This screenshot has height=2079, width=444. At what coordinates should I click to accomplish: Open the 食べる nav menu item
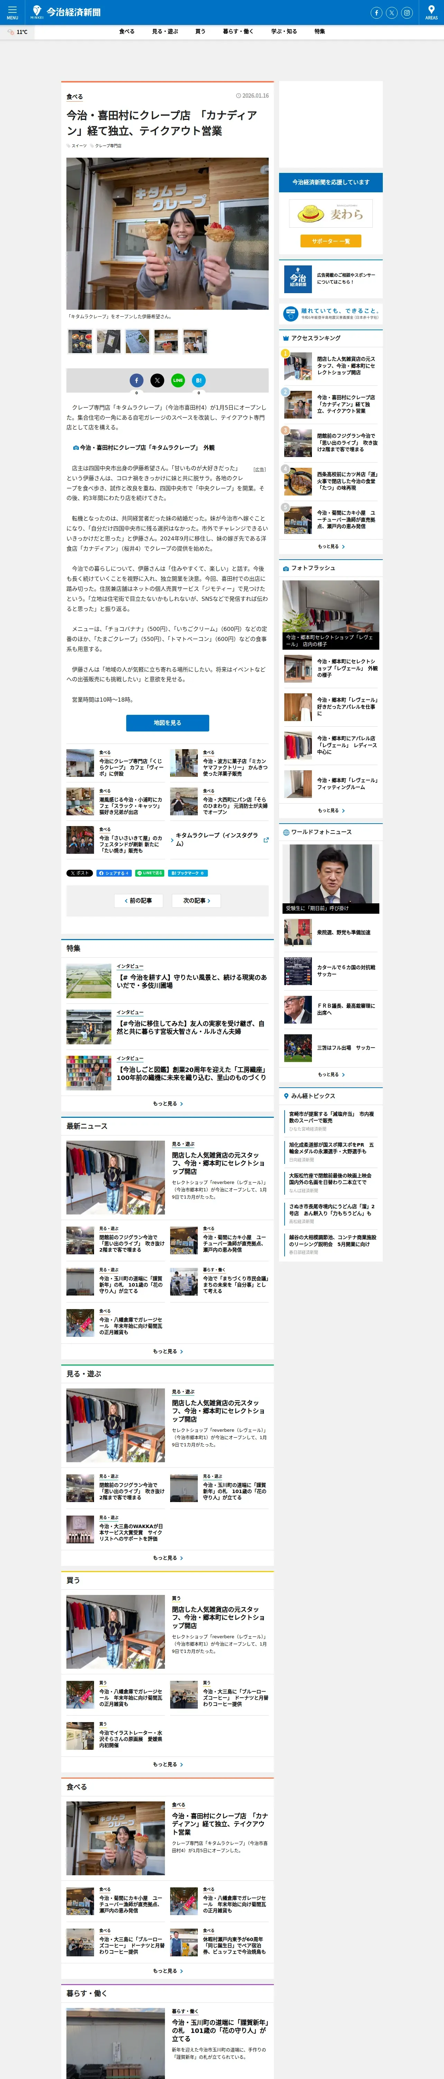(127, 32)
